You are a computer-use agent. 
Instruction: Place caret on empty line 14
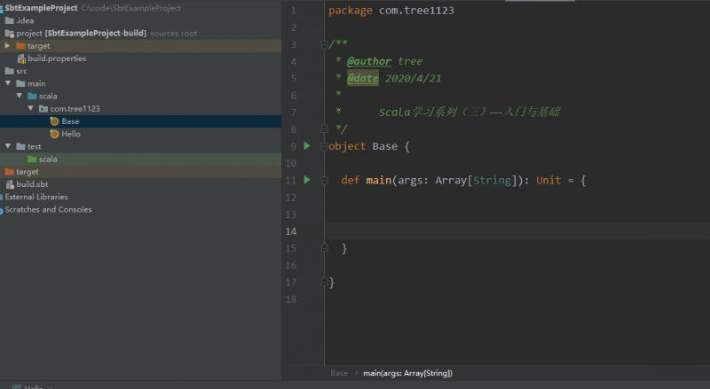[x=517, y=231]
